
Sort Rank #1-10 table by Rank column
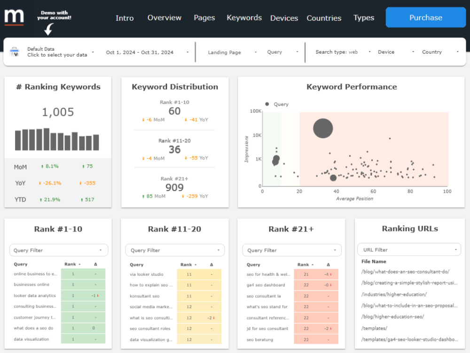pyautogui.click(x=72, y=264)
